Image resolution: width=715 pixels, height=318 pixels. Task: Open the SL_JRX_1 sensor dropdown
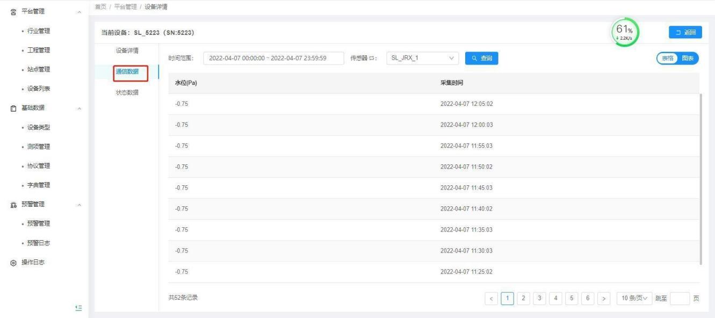point(422,59)
